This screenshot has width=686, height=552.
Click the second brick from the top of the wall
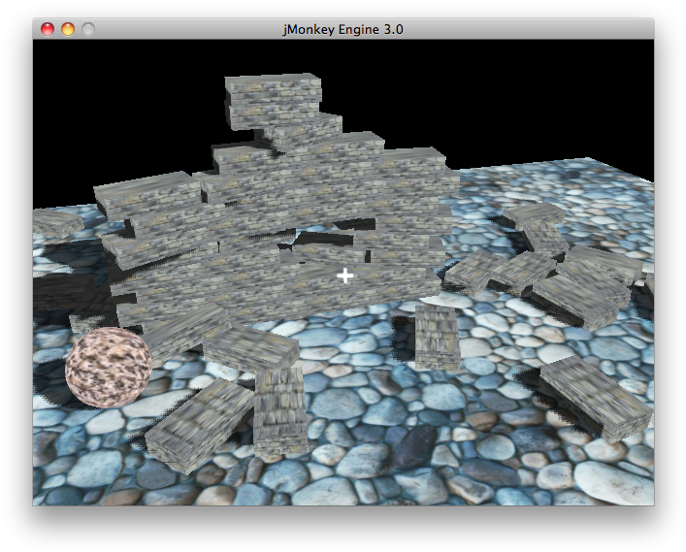point(303,131)
